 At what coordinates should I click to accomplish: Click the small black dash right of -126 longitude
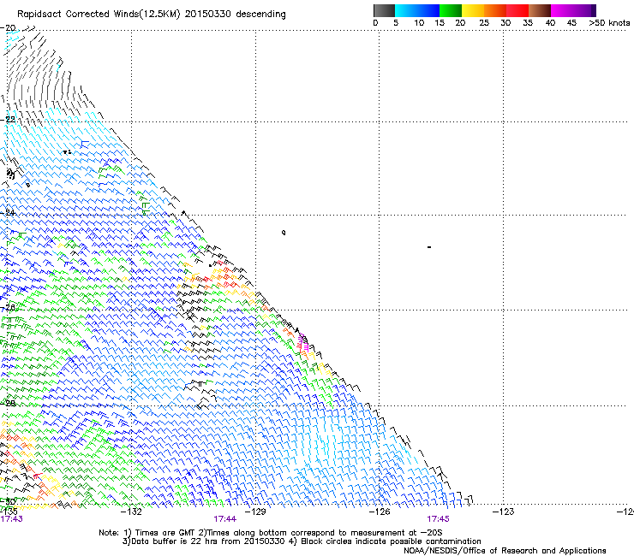point(429,246)
